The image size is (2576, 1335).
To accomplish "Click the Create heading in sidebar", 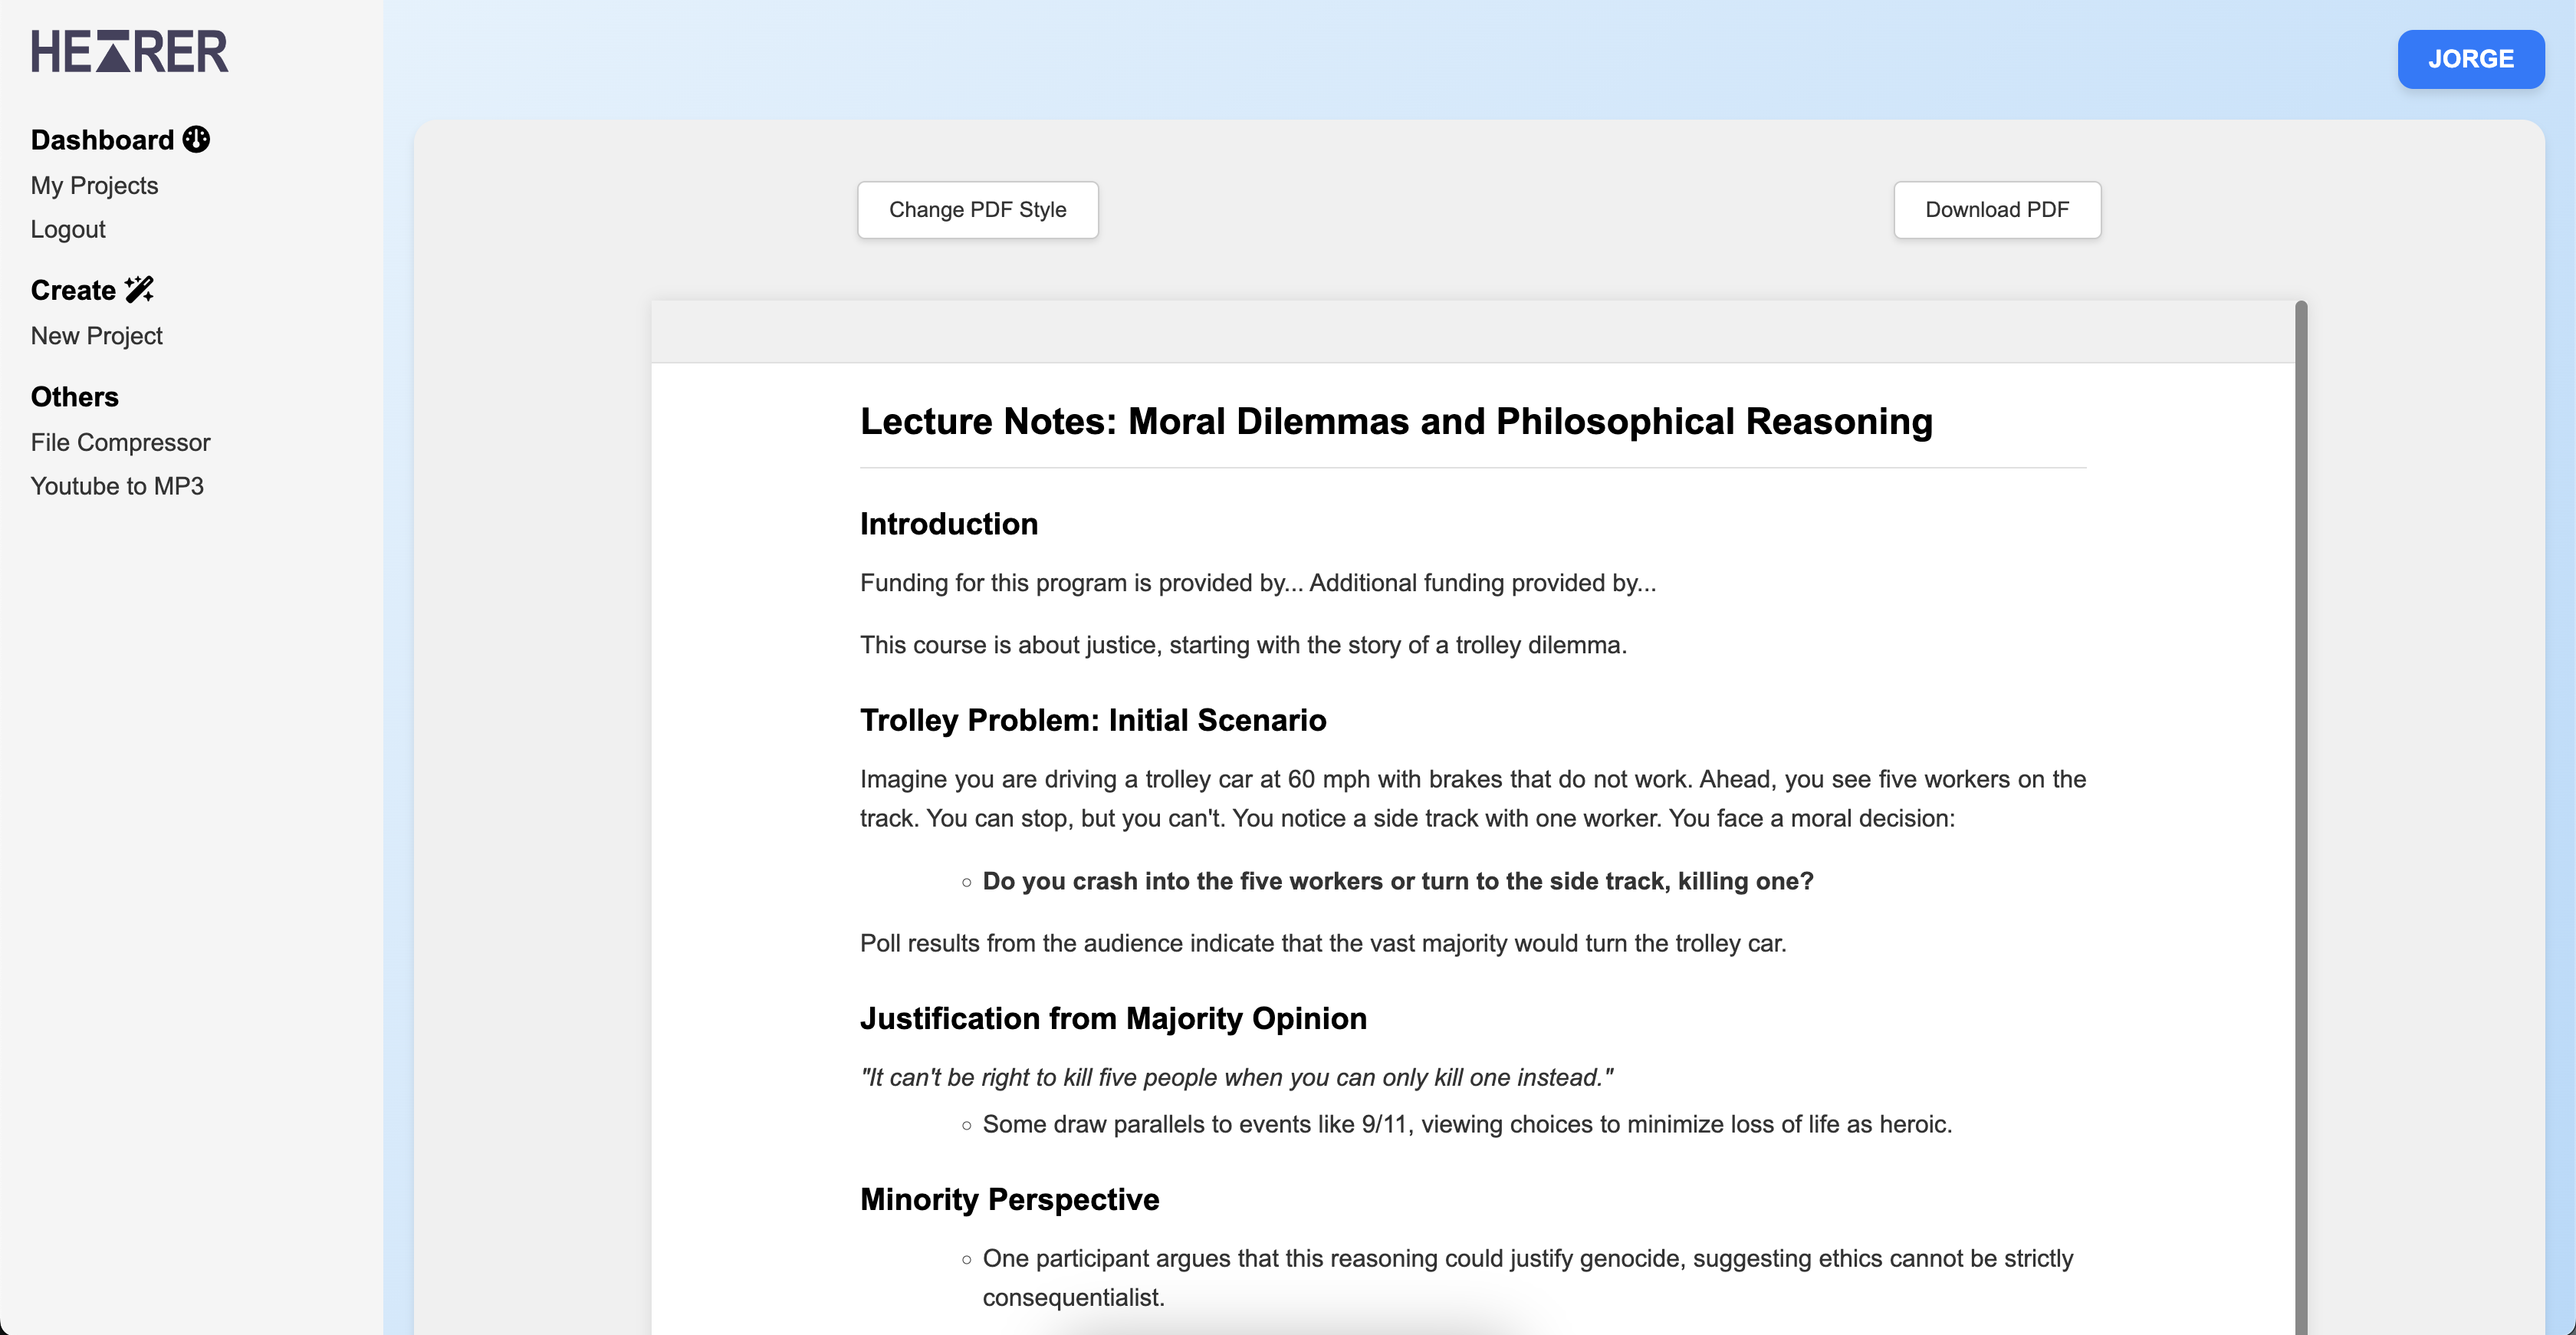I will click(x=73, y=290).
